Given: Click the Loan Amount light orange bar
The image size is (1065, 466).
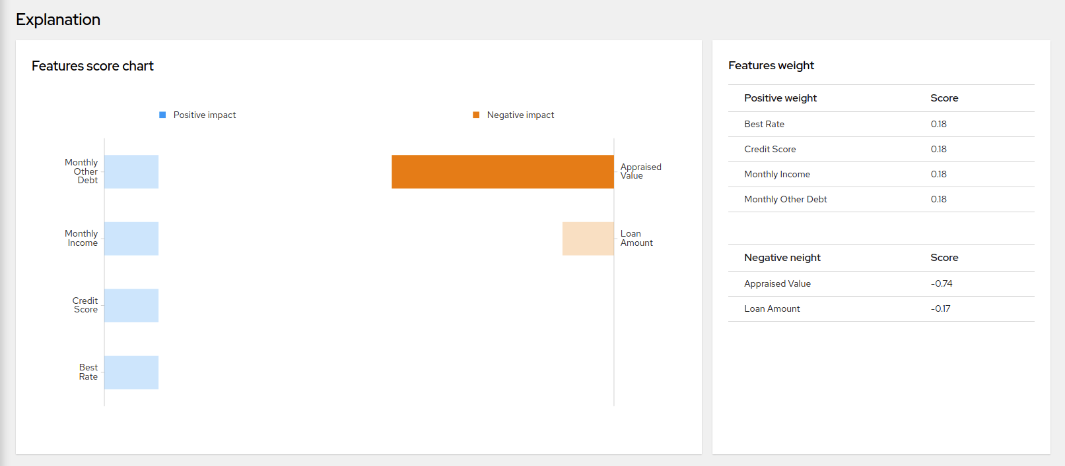Looking at the screenshot, I should point(588,239).
